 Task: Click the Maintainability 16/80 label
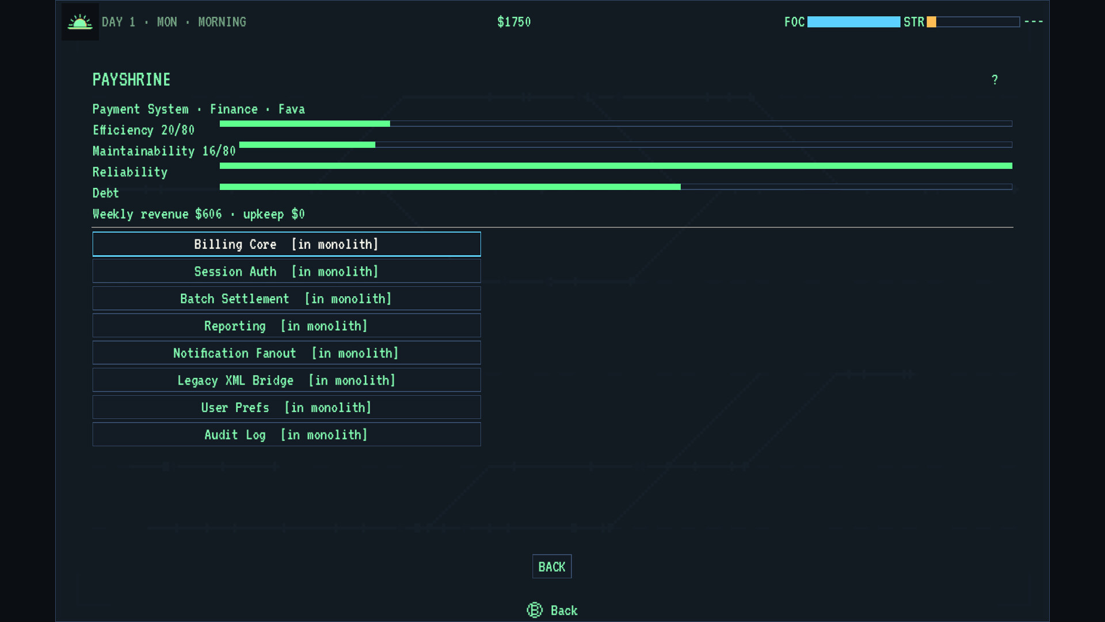(x=164, y=151)
